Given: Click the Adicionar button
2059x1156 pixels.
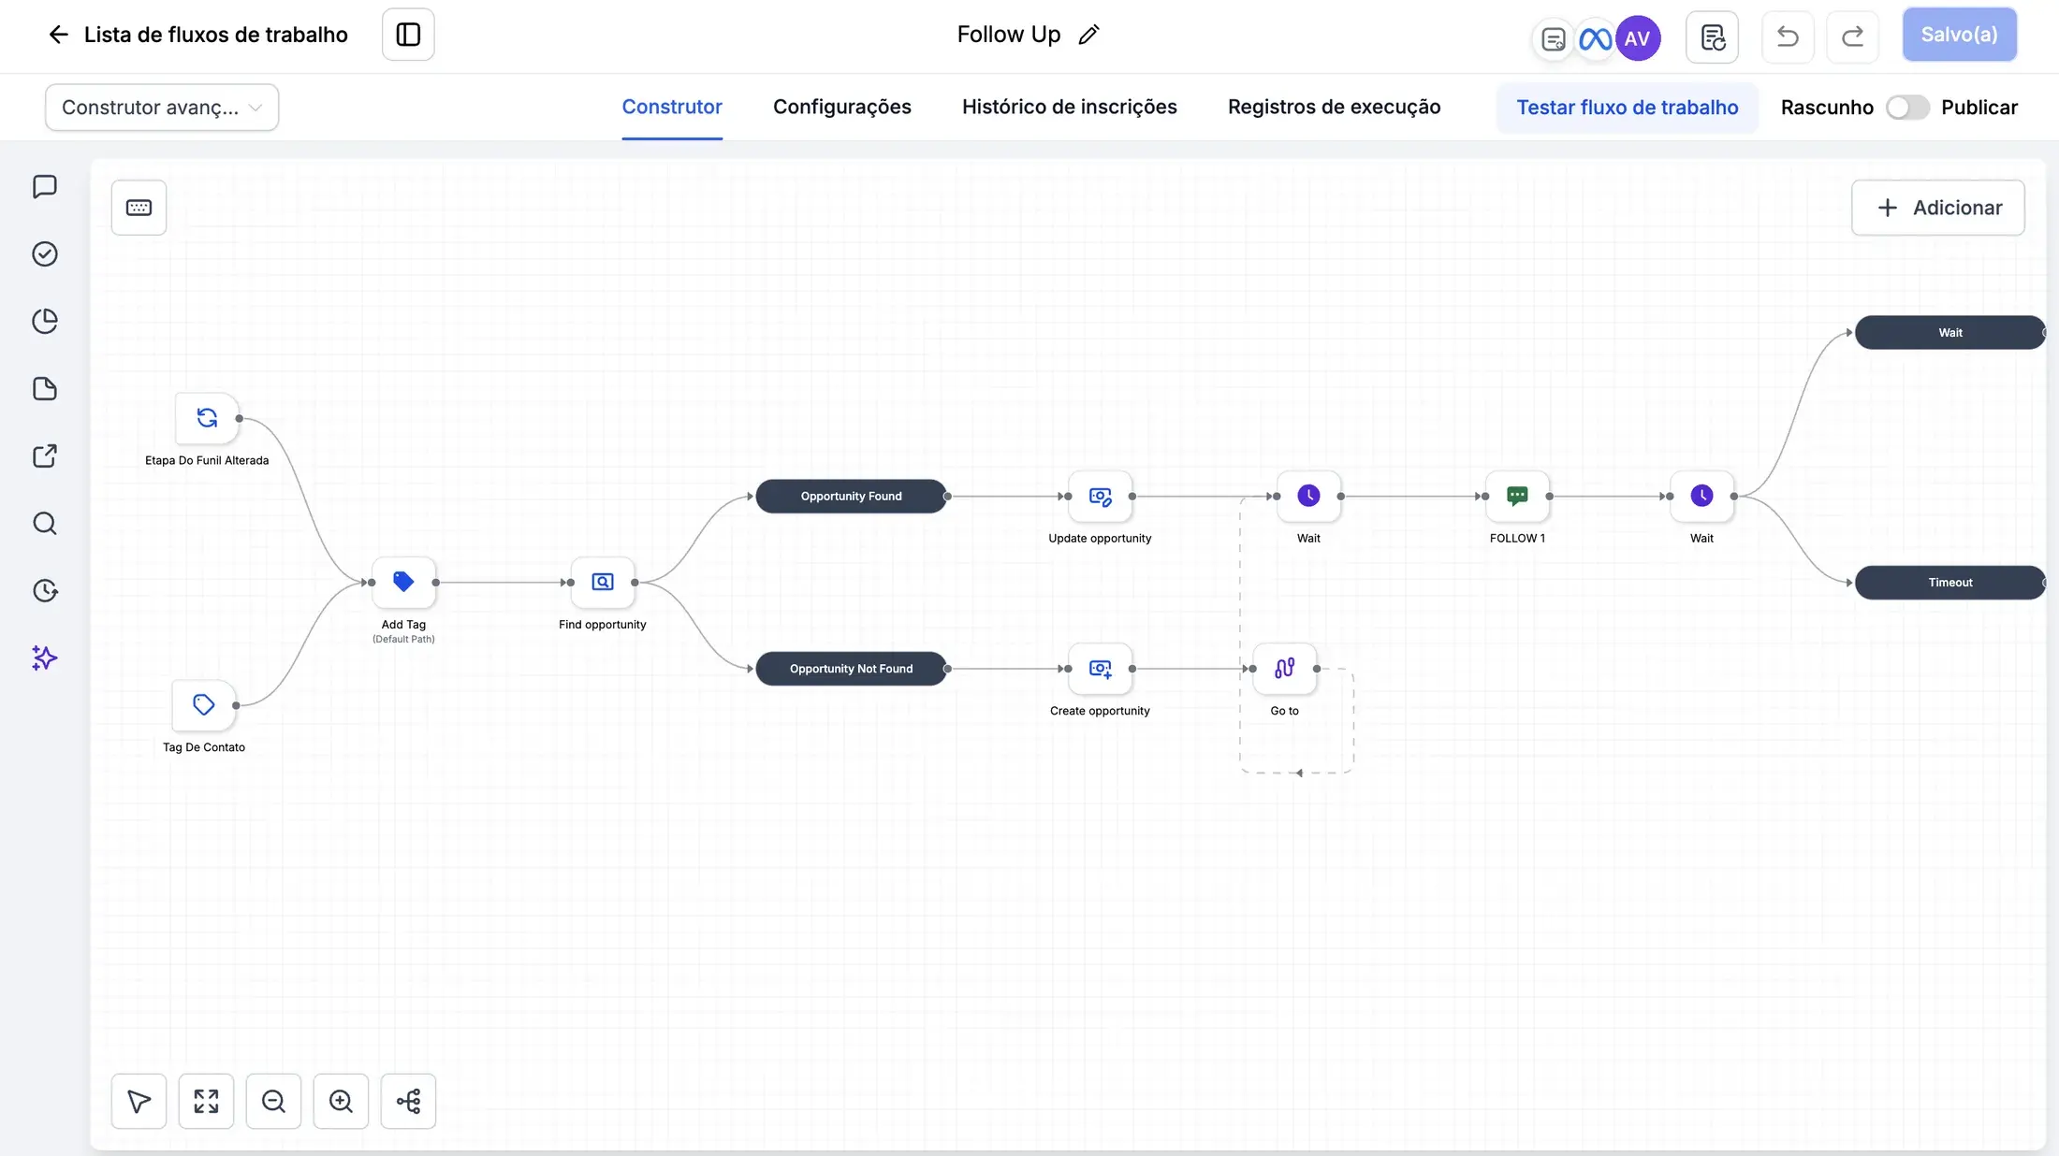Looking at the screenshot, I should (x=1937, y=208).
